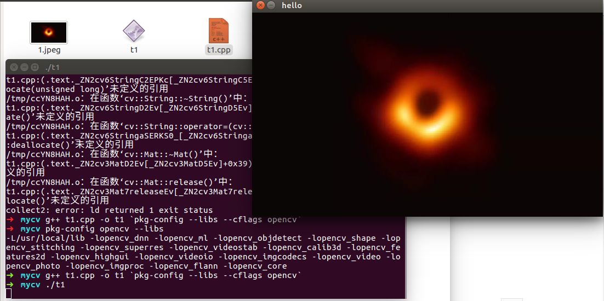Viewport: 604px width, 301px height.
Task: Click the black hole image in hello window
Action: click(x=428, y=114)
